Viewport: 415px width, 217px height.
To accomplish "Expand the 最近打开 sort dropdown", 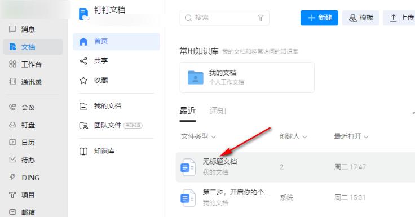I will (351, 136).
